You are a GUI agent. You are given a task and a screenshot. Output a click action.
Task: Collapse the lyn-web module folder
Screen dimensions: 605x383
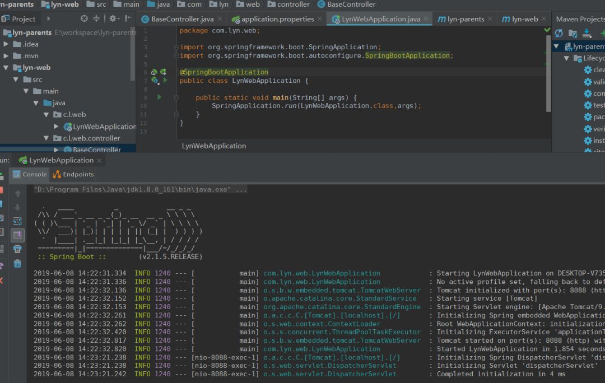coord(6,68)
